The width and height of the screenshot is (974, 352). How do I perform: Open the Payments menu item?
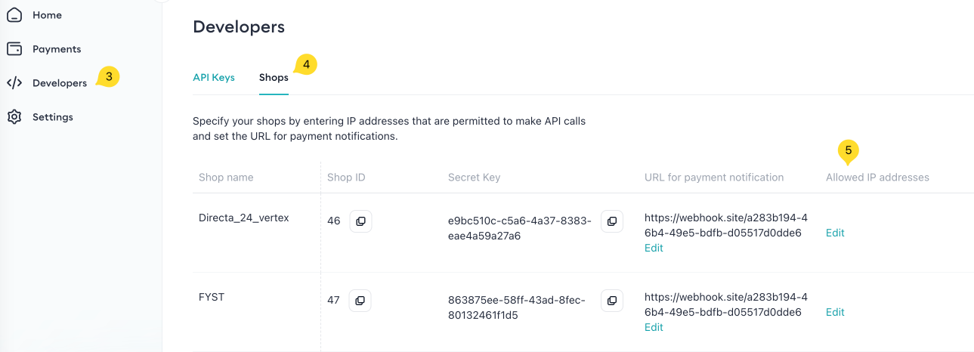(x=57, y=49)
